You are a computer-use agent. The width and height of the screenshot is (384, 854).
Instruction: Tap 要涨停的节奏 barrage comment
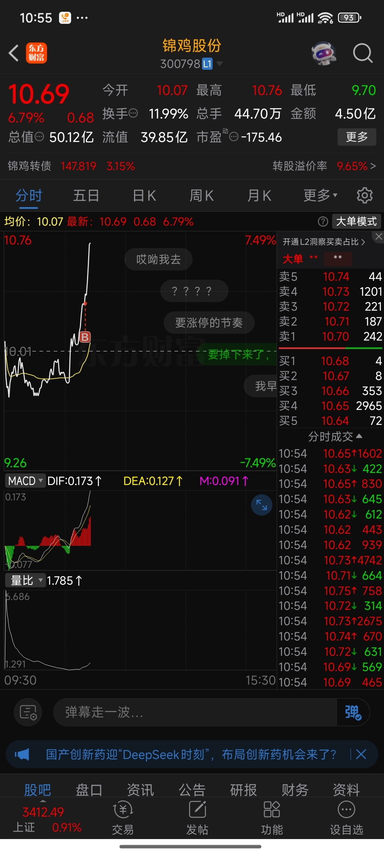(209, 323)
